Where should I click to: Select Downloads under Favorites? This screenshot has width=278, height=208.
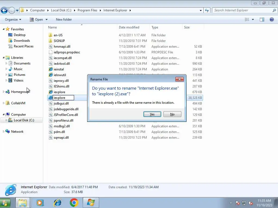tap(22, 41)
